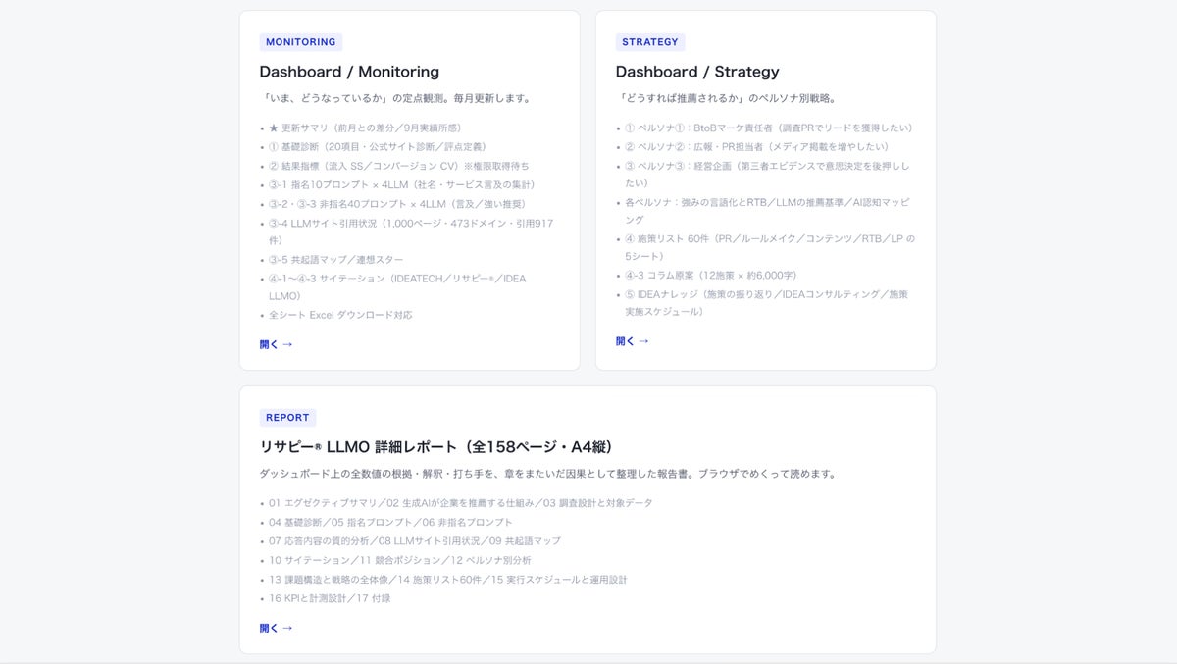Viewport: 1177px width, 664px height.
Task: Click the MONITORING badge label
Action: pyautogui.click(x=300, y=42)
